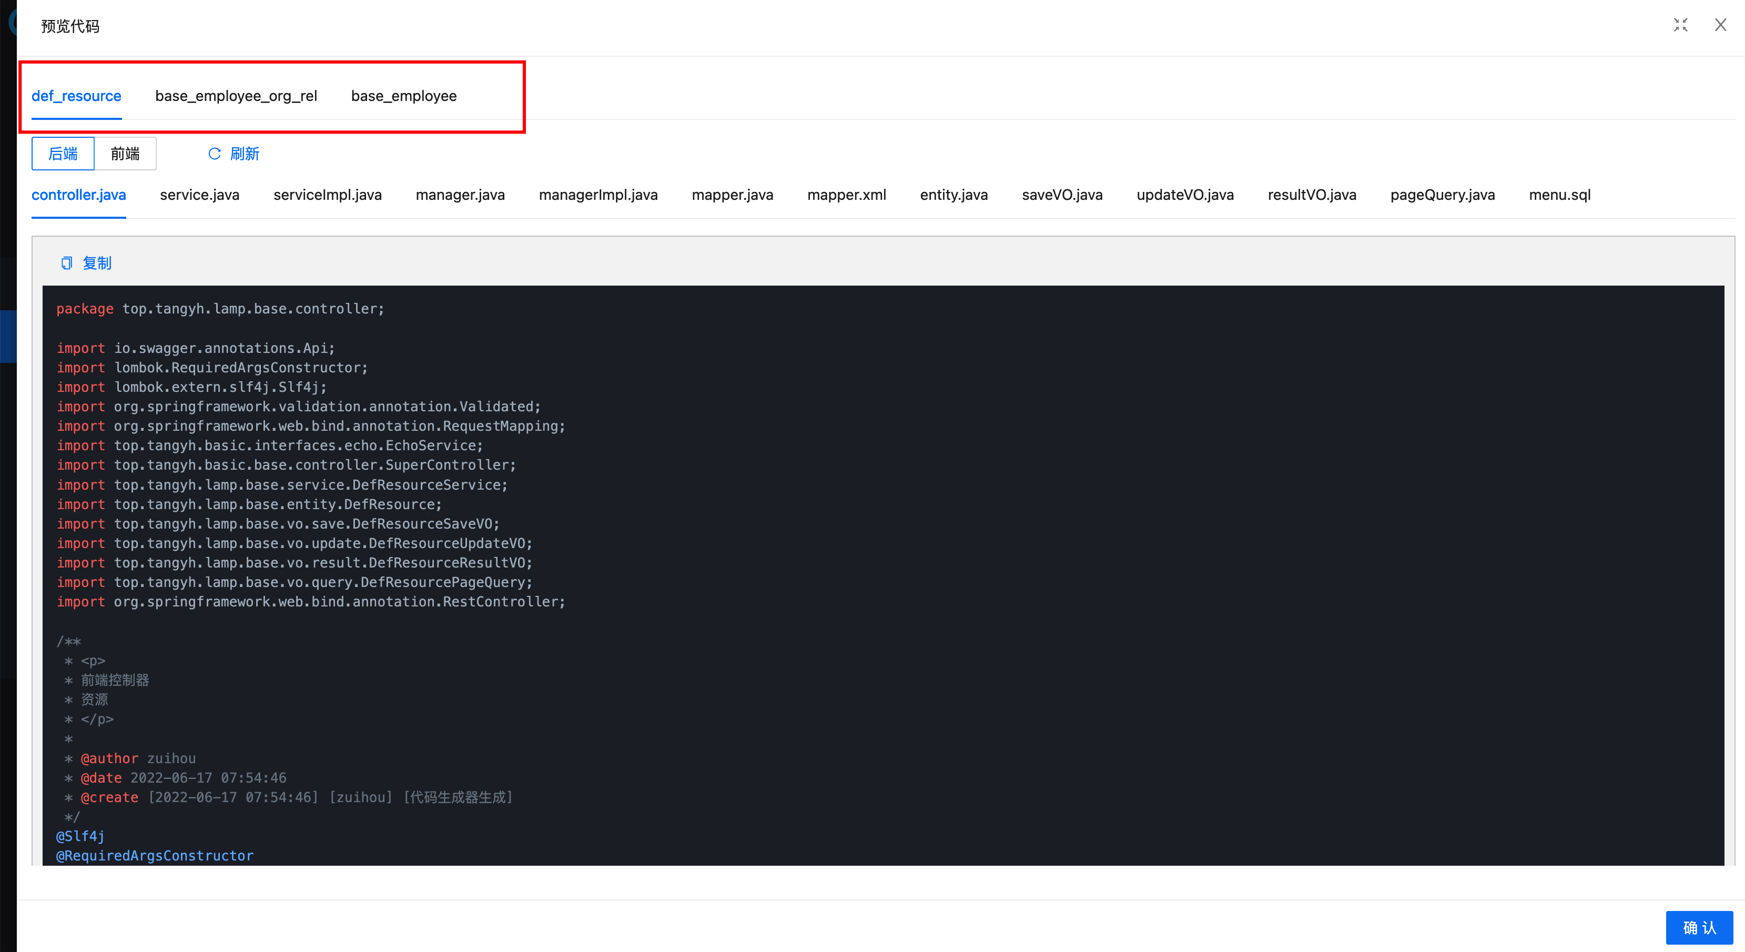Click the exit fullscreen shrink icon
This screenshot has height=952, width=1745.
coord(1680,25)
